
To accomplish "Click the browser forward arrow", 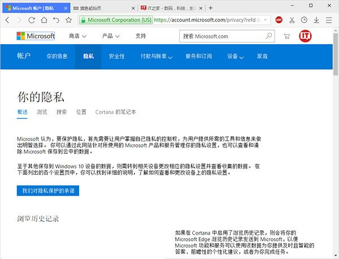I will click(x=19, y=20).
